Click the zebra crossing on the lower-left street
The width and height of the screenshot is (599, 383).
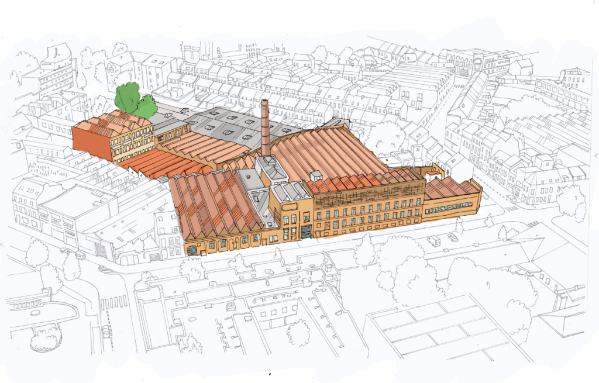point(113,302)
